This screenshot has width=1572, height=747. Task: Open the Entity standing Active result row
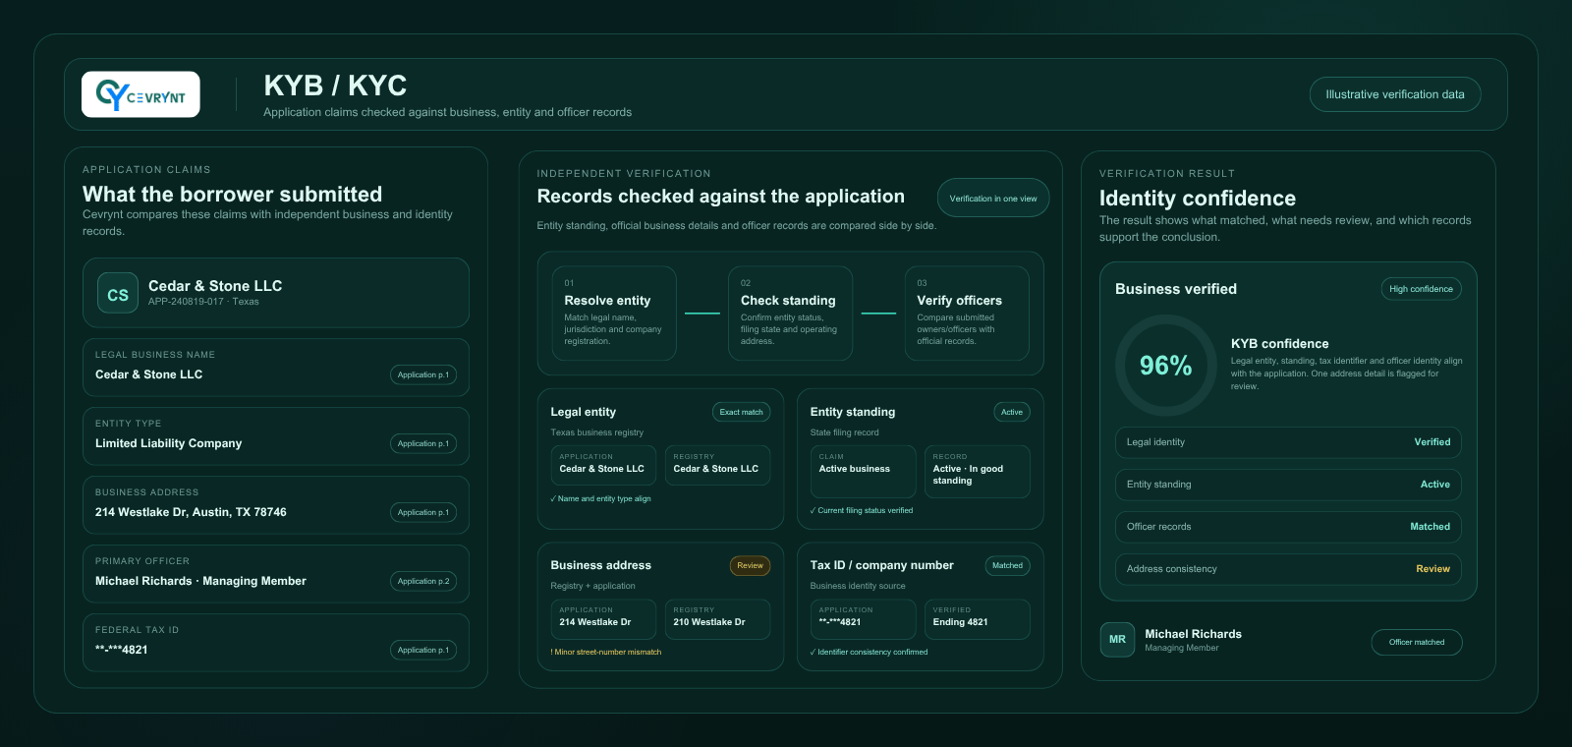point(1288,485)
